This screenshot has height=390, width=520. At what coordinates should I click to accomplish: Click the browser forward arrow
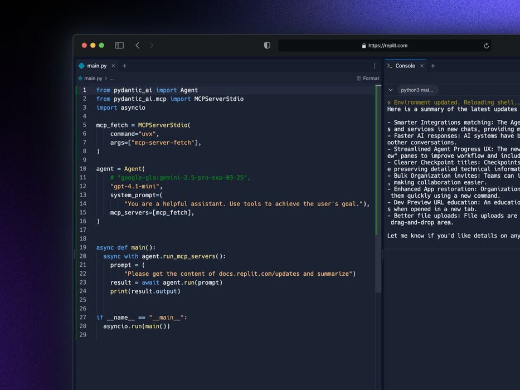151,45
